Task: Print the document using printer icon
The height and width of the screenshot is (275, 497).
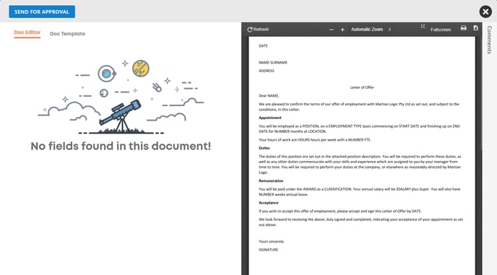Action: 463,28
